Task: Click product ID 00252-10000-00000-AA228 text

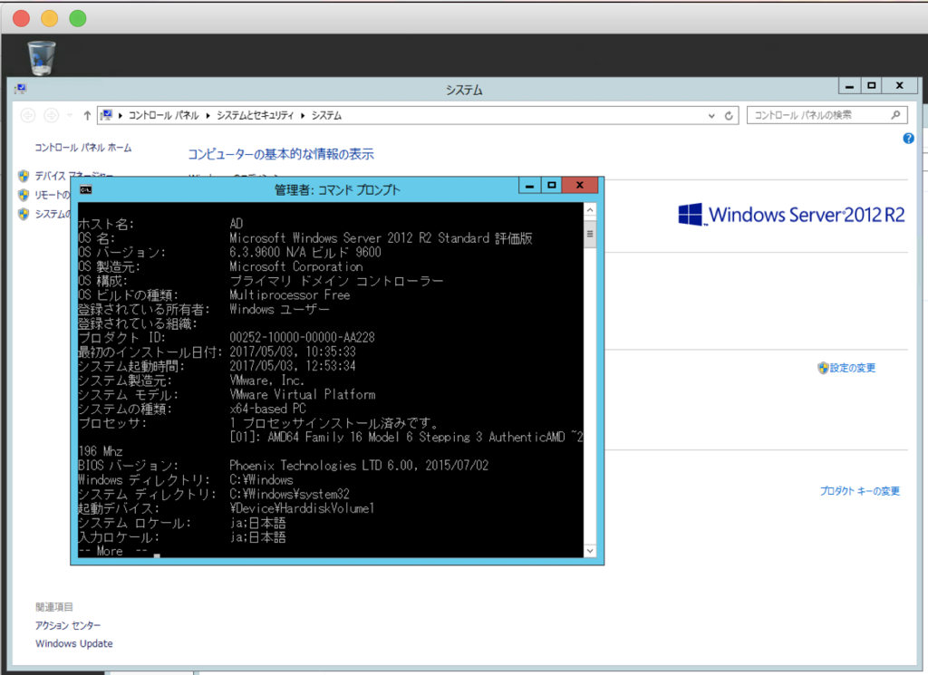Action: pyautogui.click(x=303, y=338)
